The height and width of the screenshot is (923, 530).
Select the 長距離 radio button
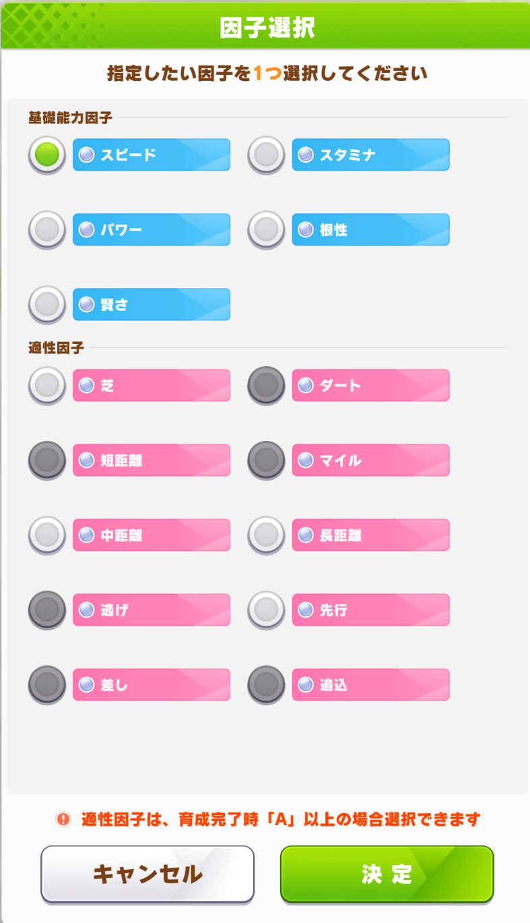[x=266, y=535]
